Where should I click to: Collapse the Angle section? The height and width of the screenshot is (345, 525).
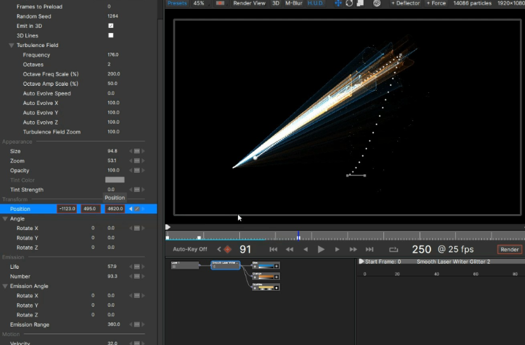click(5, 219)
